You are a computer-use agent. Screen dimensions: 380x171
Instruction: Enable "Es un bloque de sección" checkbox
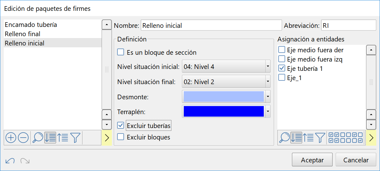coord(121,52)
